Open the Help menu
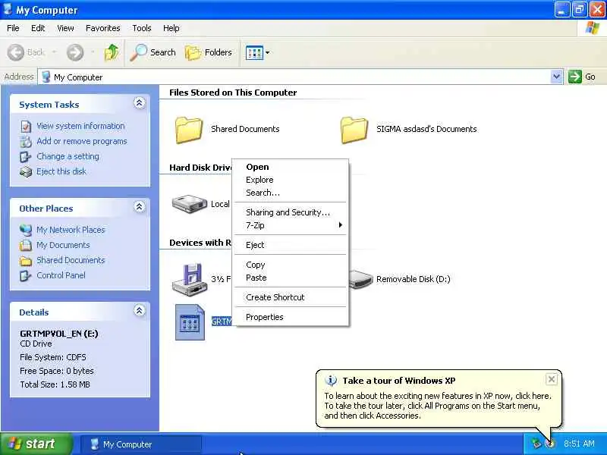 171,28
